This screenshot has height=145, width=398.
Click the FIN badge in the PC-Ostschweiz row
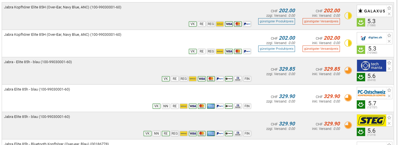coord(247,106)
